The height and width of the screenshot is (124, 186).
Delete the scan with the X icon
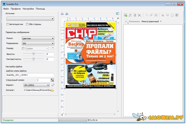point(139,15)
